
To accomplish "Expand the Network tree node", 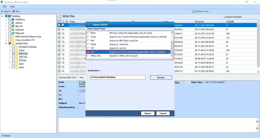I will (x=6, y=33).
